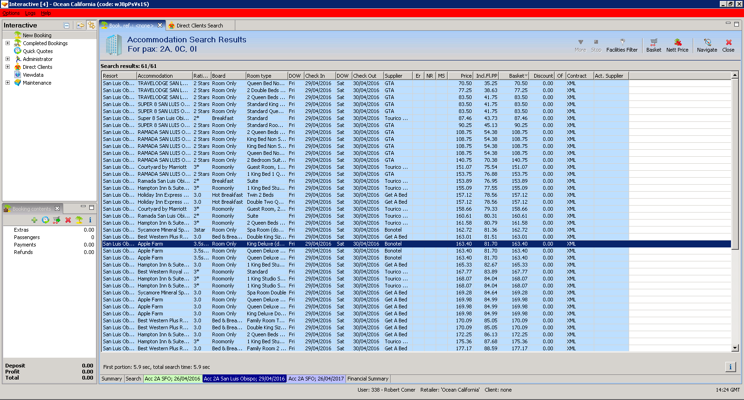744x400 pixels.
Task: Expand the Direct Clients tree node
Action: coord(7,67)
